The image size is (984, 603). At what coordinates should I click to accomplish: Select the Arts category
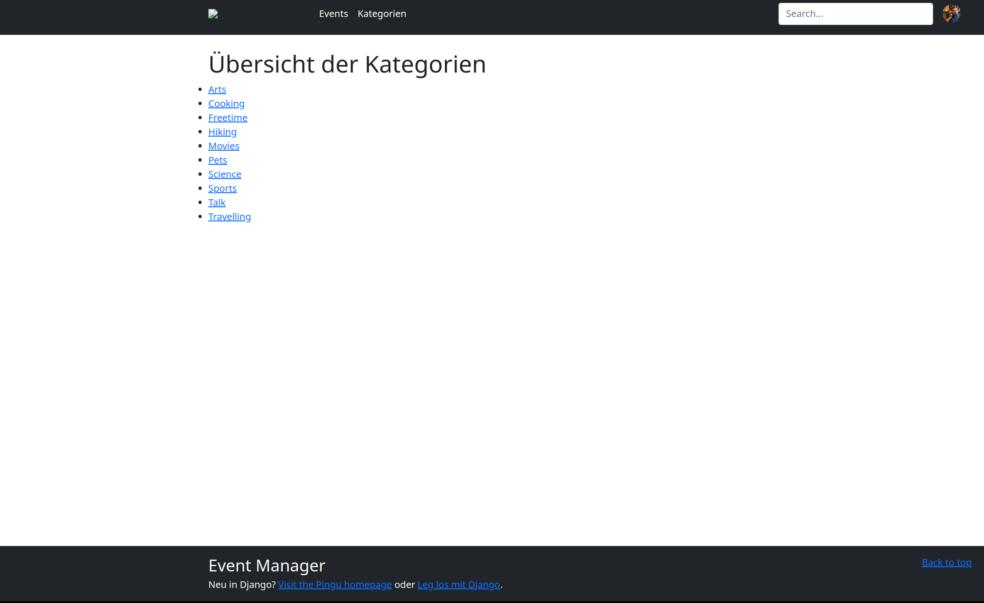click(x=217, y=90)
